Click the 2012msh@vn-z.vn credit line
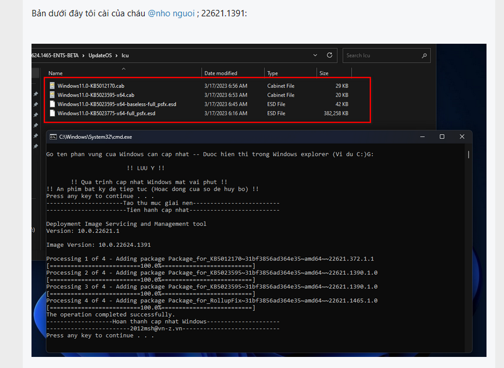The image size is (504, 368). coord(163,329)
